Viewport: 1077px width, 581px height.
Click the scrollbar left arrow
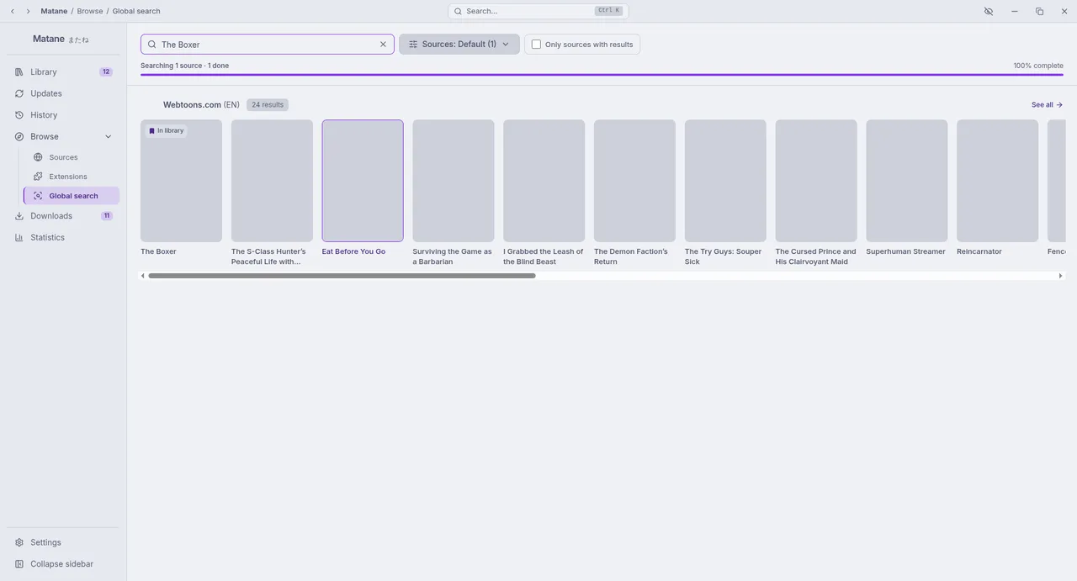143,276
